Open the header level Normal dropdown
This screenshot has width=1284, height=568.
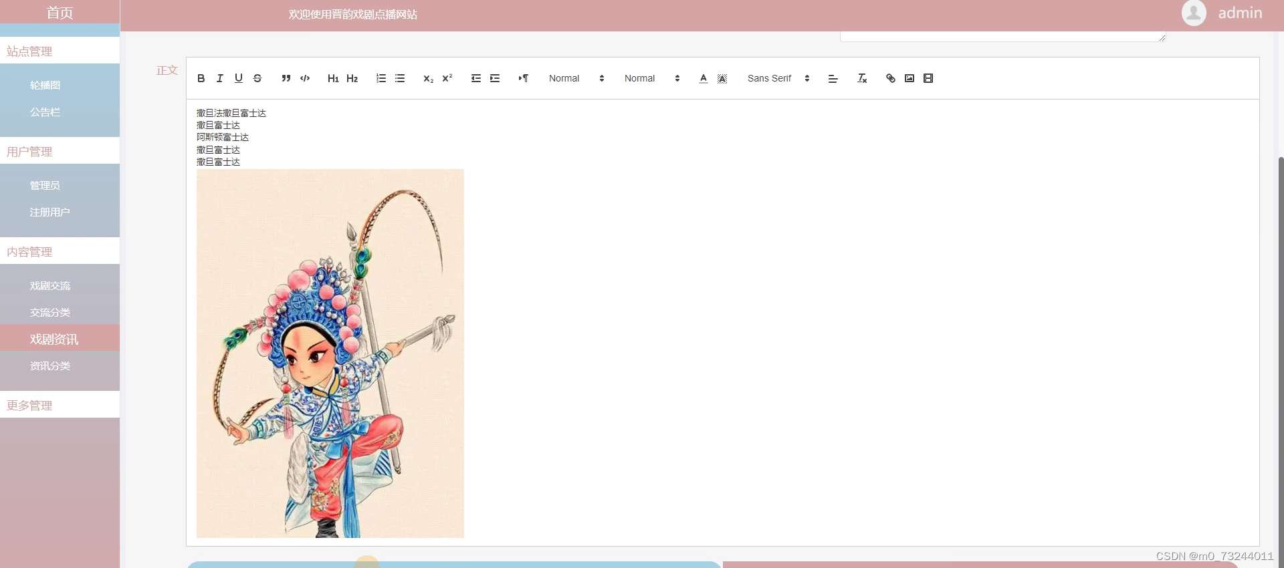(652, 78)
